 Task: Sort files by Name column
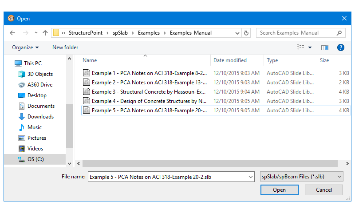click(90, 60)
